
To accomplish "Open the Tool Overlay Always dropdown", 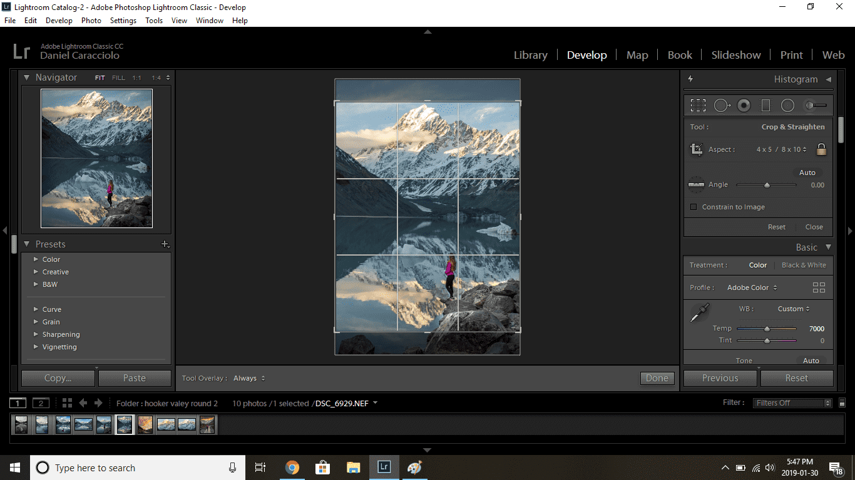I will pyautogui.click(x=249, y=377).
